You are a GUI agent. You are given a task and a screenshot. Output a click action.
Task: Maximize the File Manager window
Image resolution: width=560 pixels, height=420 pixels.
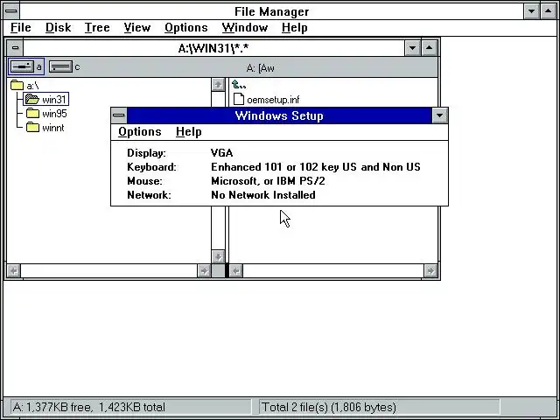(549, 11)
